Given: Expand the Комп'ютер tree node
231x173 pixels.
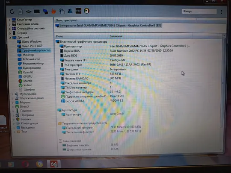Looking at the screenshot, I should [x=9, y=20].
